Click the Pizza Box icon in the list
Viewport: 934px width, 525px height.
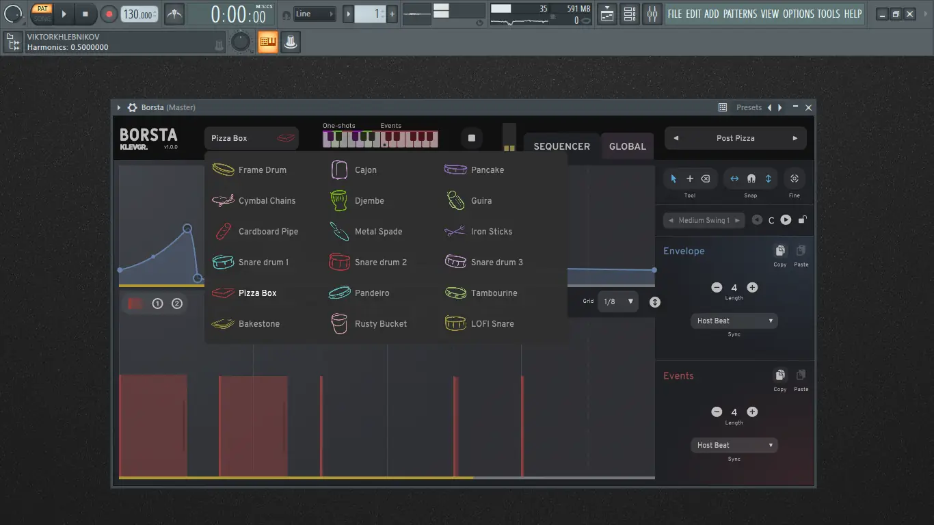click(x=223, y=293)
